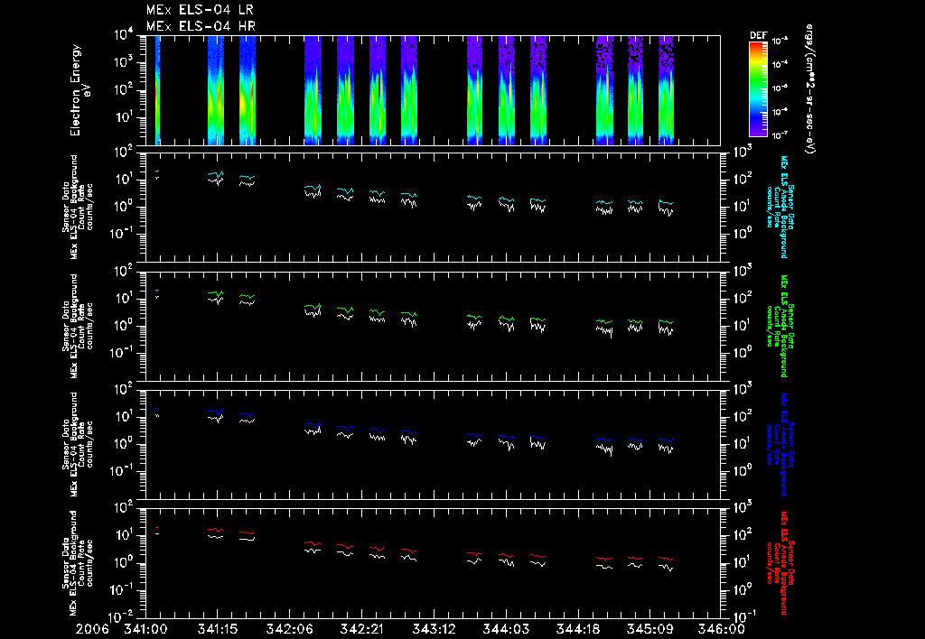This screenshot has height=639, width=925.
Task: Click the 341:15 time axis label
Action: click(x=217, y=629)
